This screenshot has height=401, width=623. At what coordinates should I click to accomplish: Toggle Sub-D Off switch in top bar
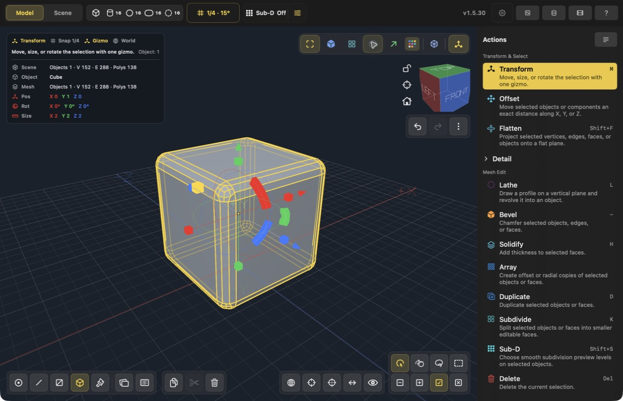pos(266,13)
